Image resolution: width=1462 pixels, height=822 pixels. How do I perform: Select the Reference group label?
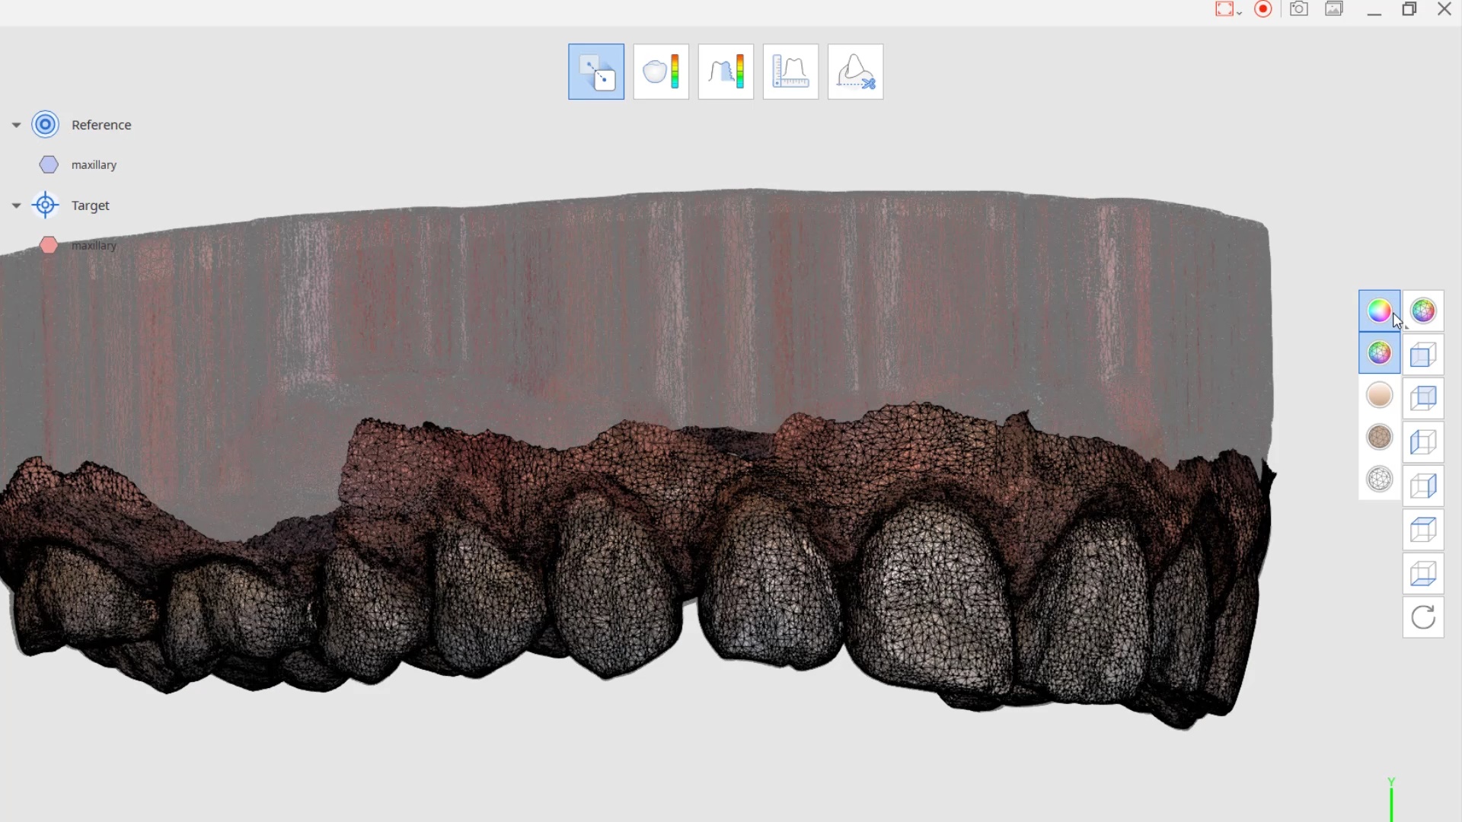pos(101,125)
